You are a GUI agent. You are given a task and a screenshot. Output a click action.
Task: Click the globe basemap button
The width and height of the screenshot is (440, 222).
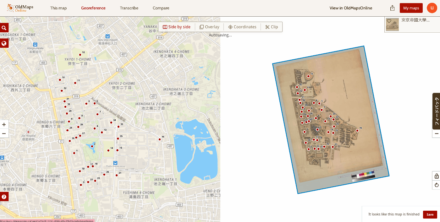[4, 43]
